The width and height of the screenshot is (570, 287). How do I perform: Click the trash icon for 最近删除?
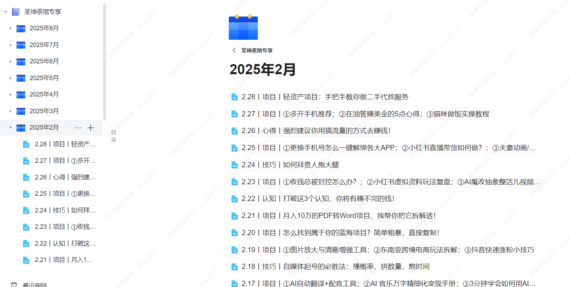tap(14, 285)
